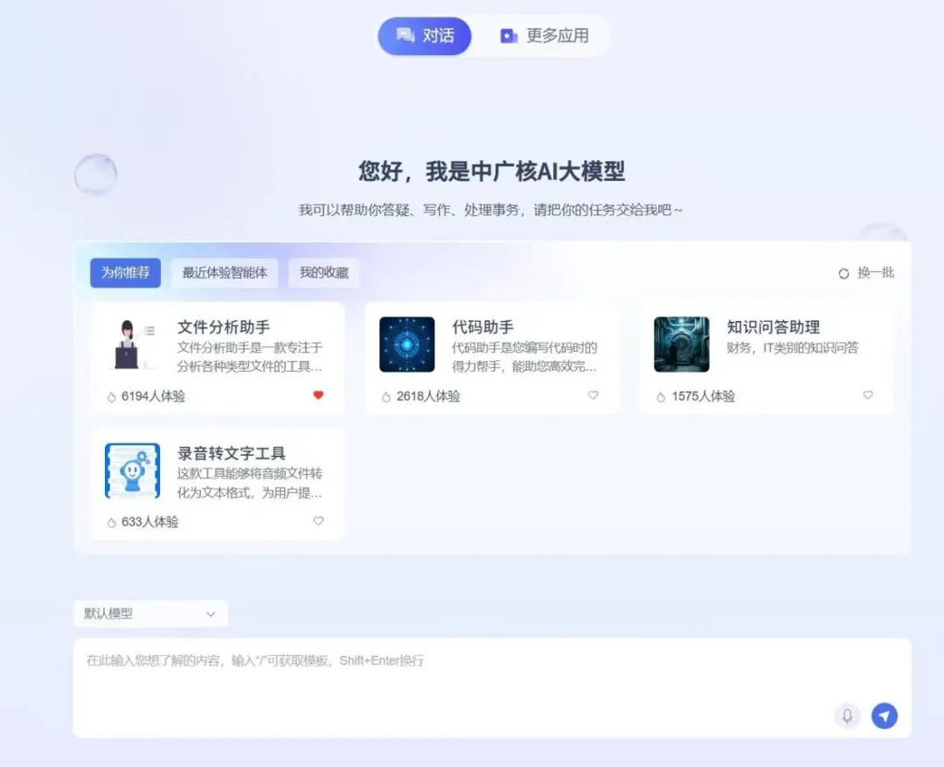Screen dimensions: 944x767
Task: Open 最近体验智能体 tab
Action: pyautogui.click(x=225, y=273)
